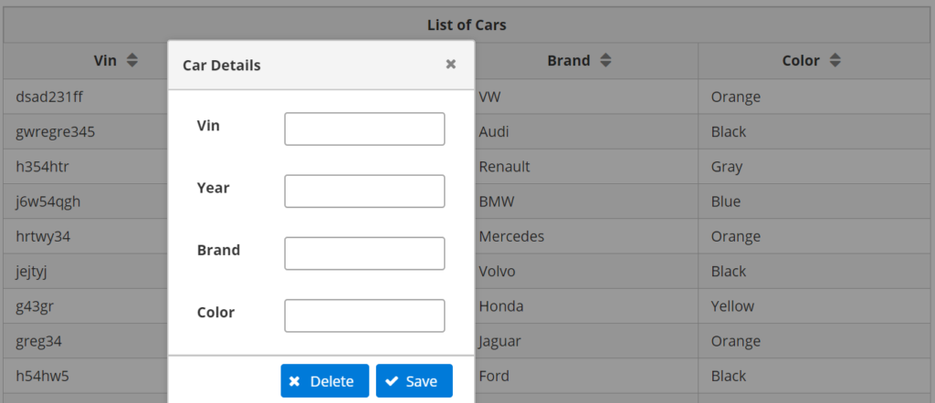Select the j6w54qgh row
This screenshot has width=935, height=403.
[467, 201]
